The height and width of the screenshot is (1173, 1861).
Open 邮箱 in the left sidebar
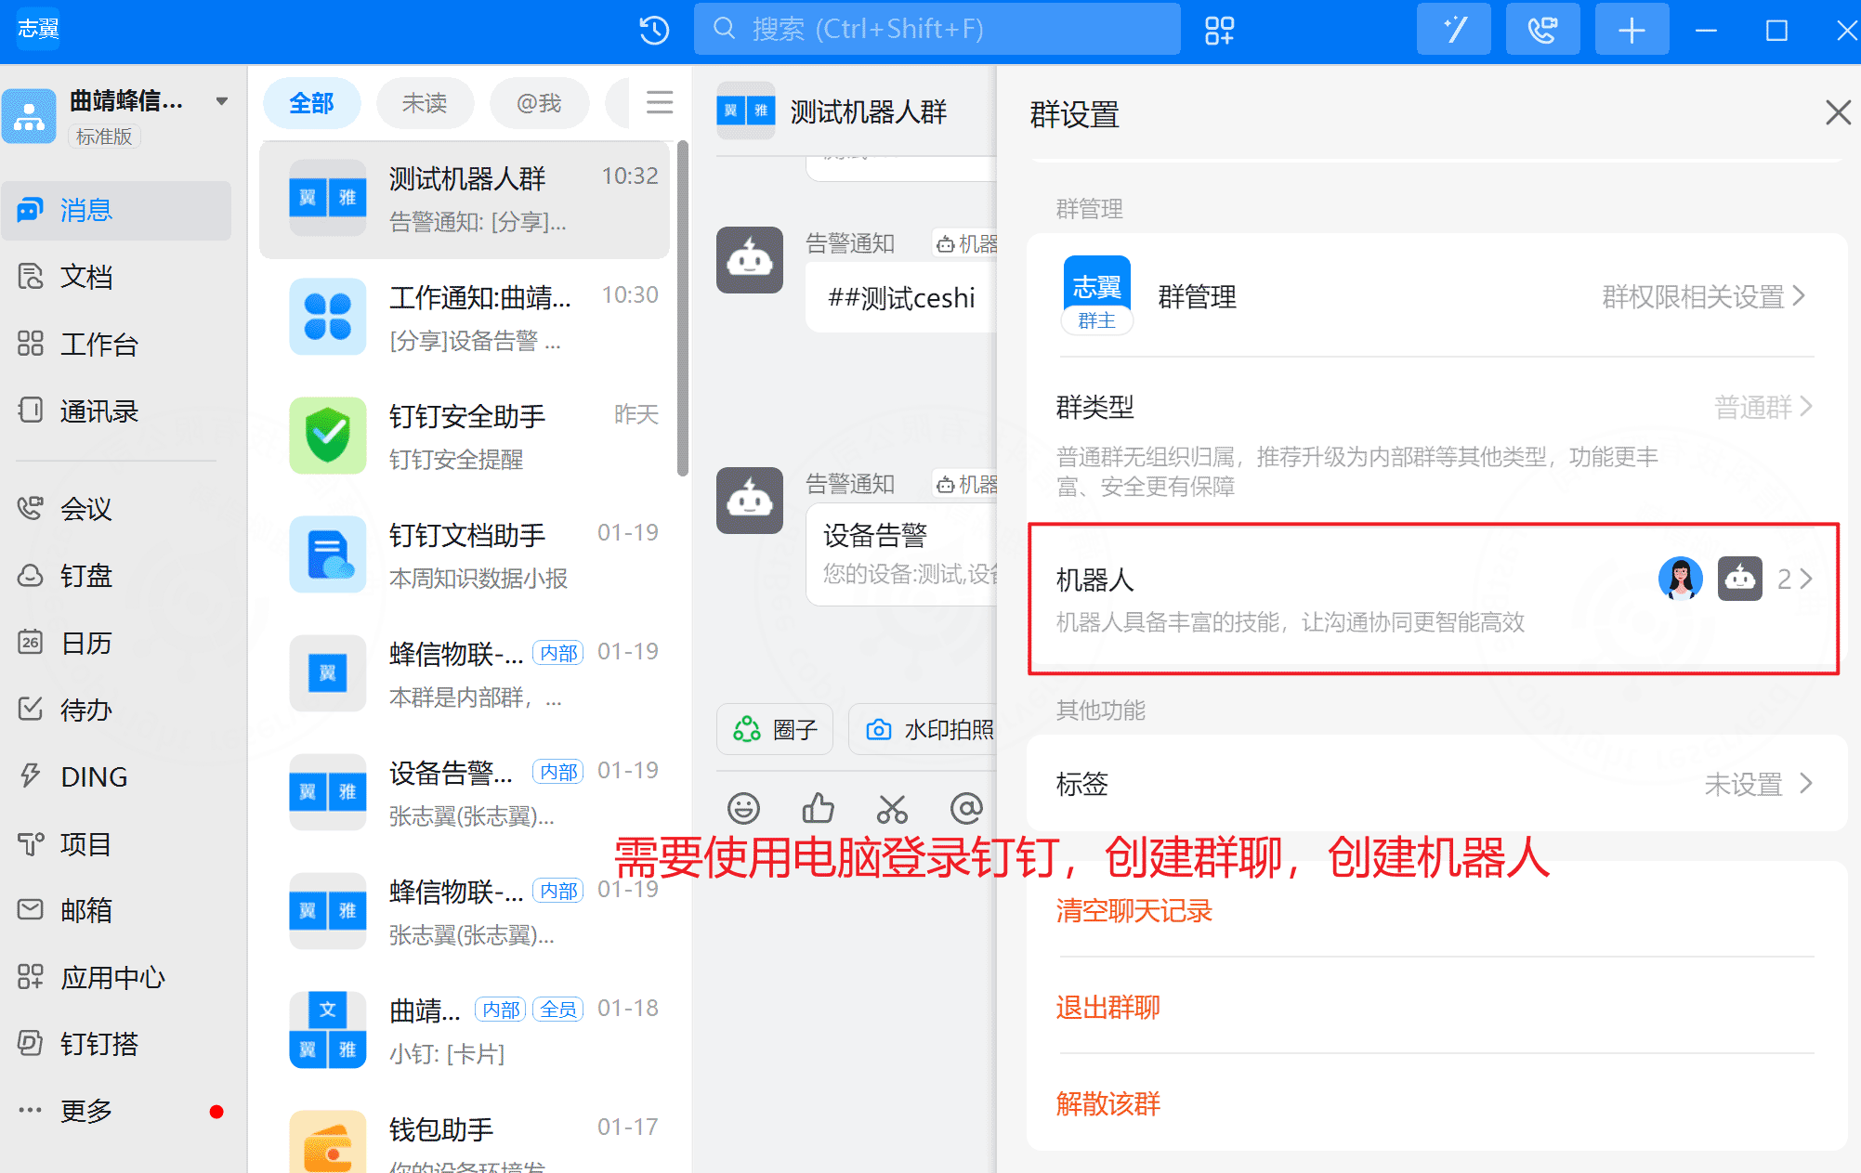(x=116, y=910)
